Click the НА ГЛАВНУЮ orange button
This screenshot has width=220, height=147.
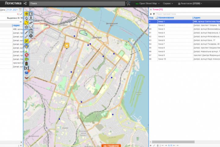(x=111, y=146)
